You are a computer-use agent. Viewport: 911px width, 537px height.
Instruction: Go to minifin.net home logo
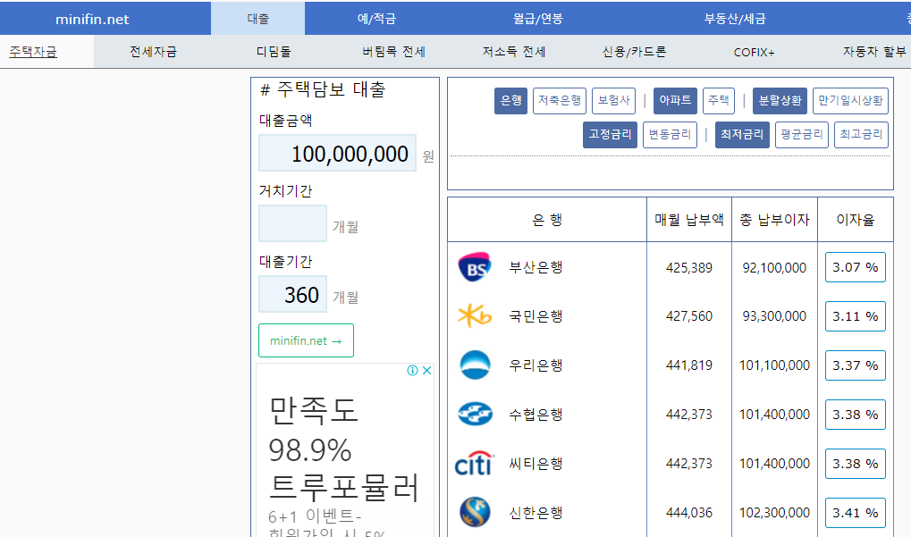tap(92, 19)
